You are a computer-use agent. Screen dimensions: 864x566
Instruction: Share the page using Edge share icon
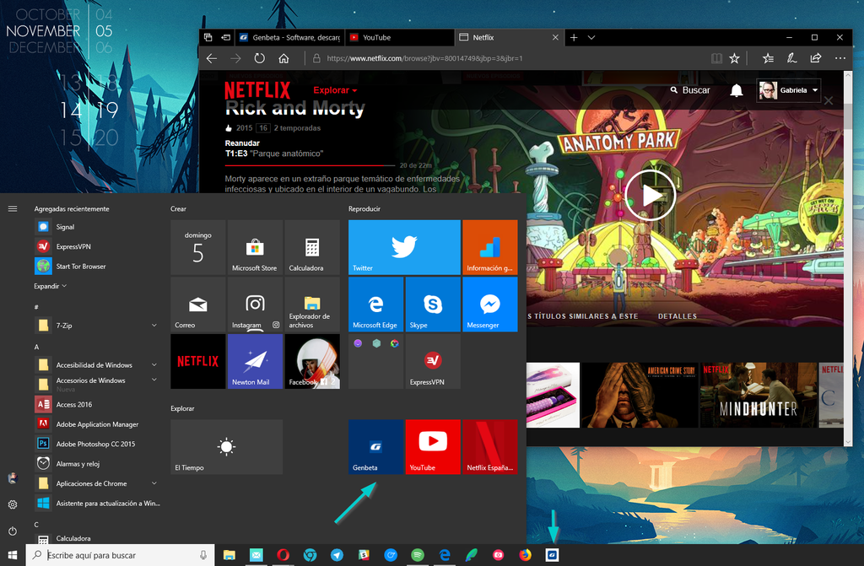pos(816,58)
